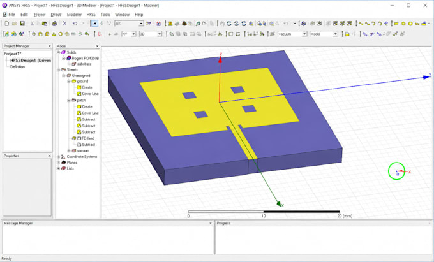Viewport: 434px width, 262px height.
Task: Click the Save floppy disk icon
Action: point(22,24)
